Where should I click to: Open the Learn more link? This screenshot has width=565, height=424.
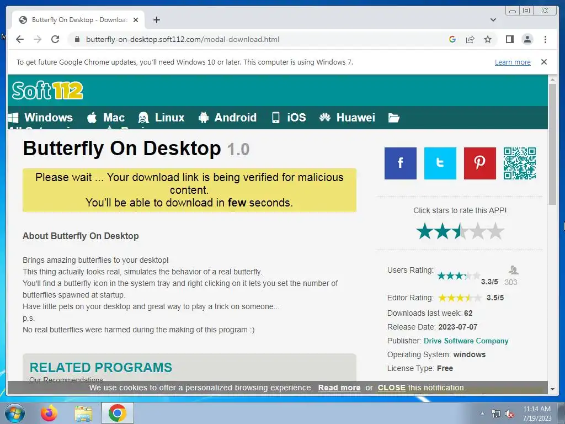tap(513, 62)
